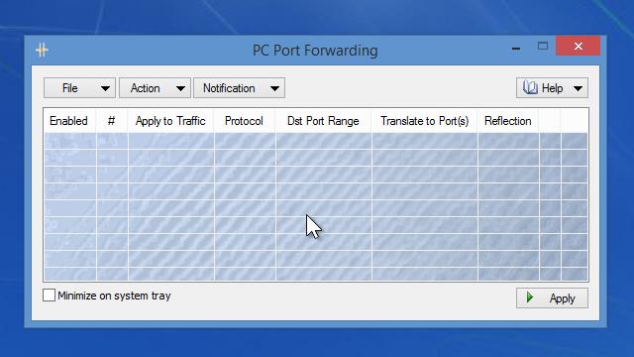The image size is (634, 357).
Task: Click the Apply to Traffic column header
Action: click(170, 121)
